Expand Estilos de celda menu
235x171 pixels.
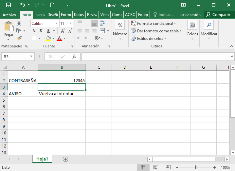pos(165,38)
